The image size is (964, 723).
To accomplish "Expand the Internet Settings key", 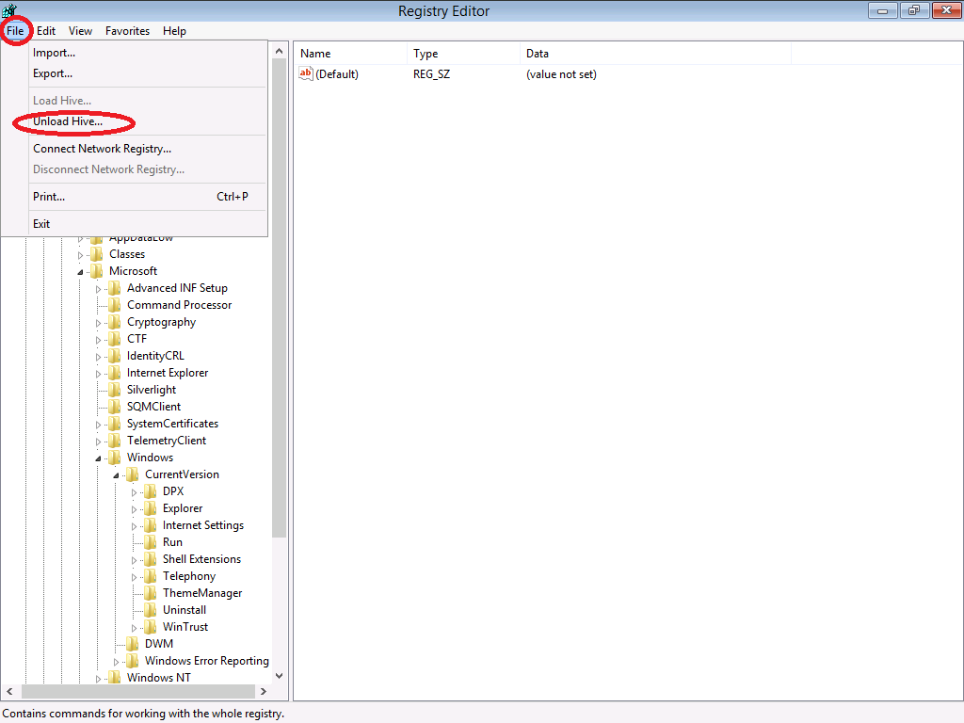I will [x=134, y=525].
